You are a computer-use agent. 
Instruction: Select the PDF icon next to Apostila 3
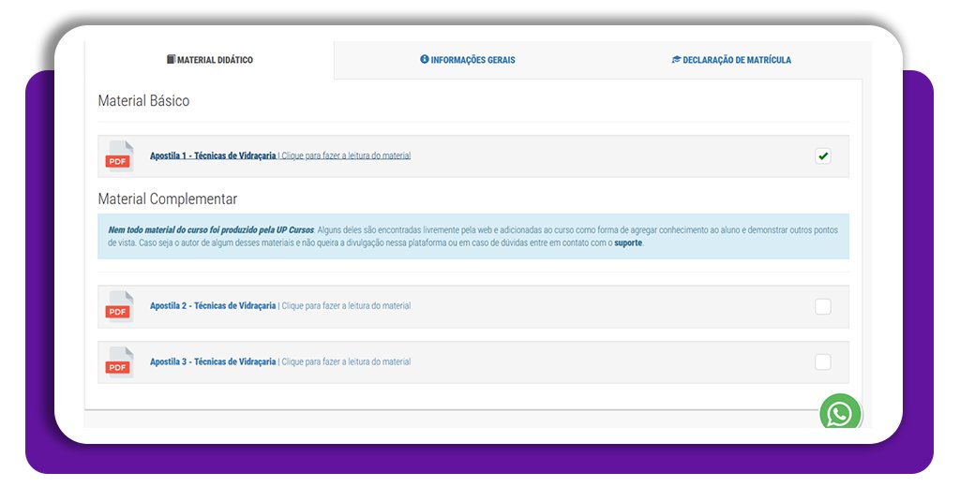pos(118,362)
